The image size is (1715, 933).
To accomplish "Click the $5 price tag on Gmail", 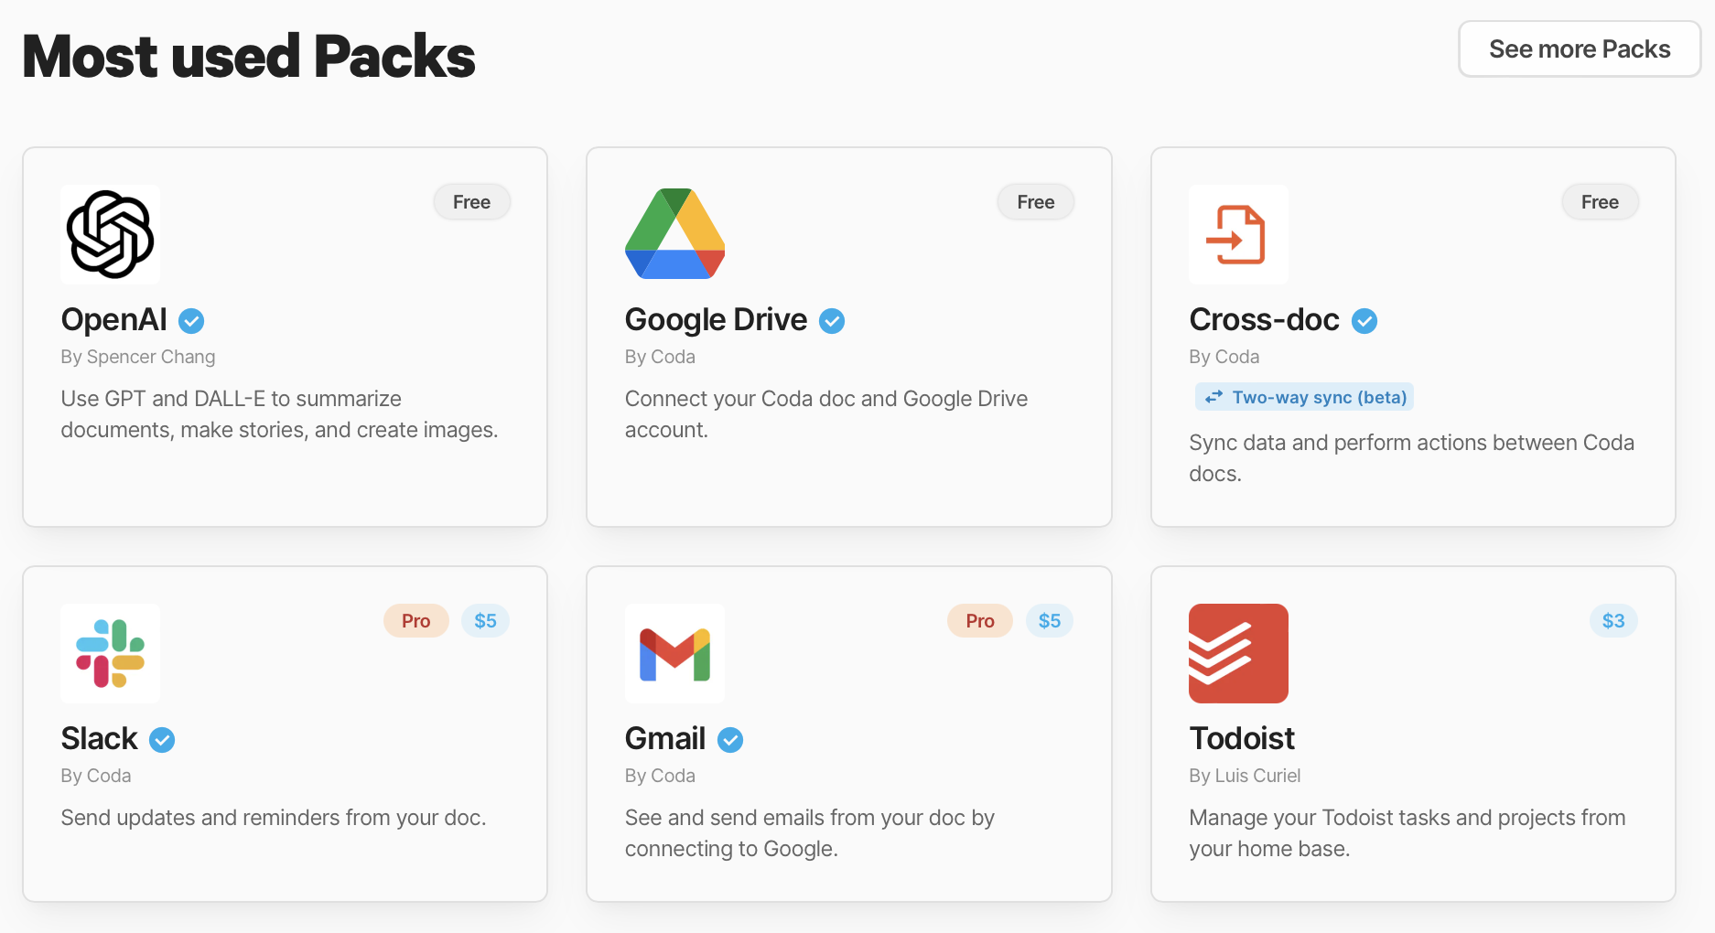I will (x=1050, y=620).
